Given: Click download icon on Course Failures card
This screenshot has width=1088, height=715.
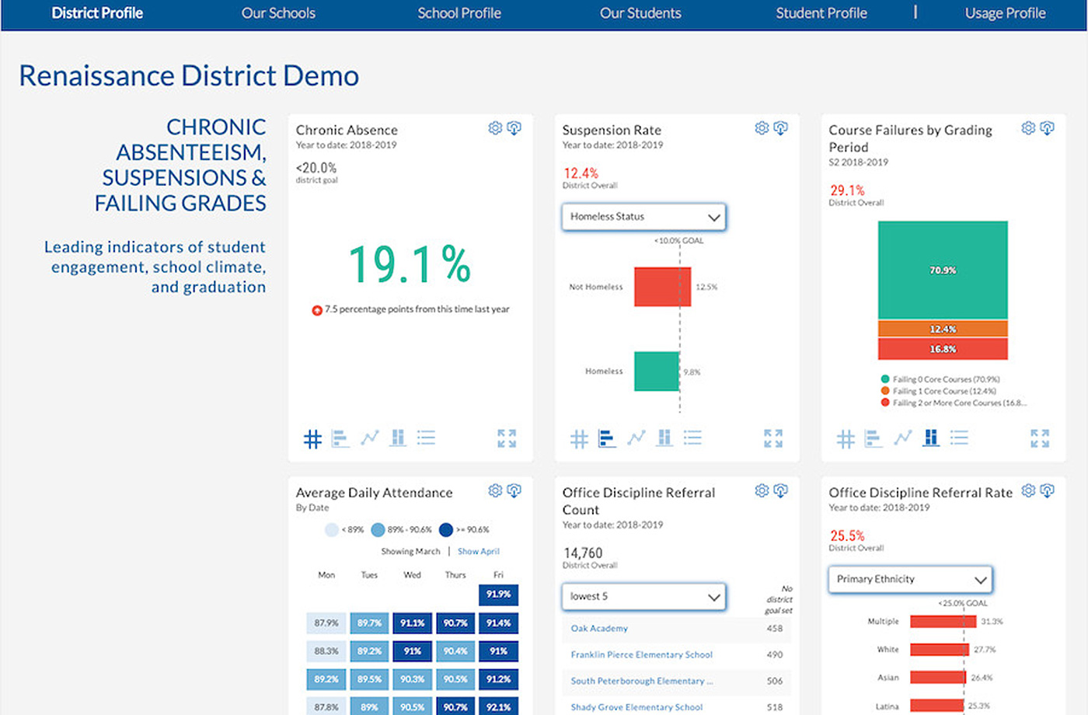Looking at the screenshot, I should tap(1047, 128).
